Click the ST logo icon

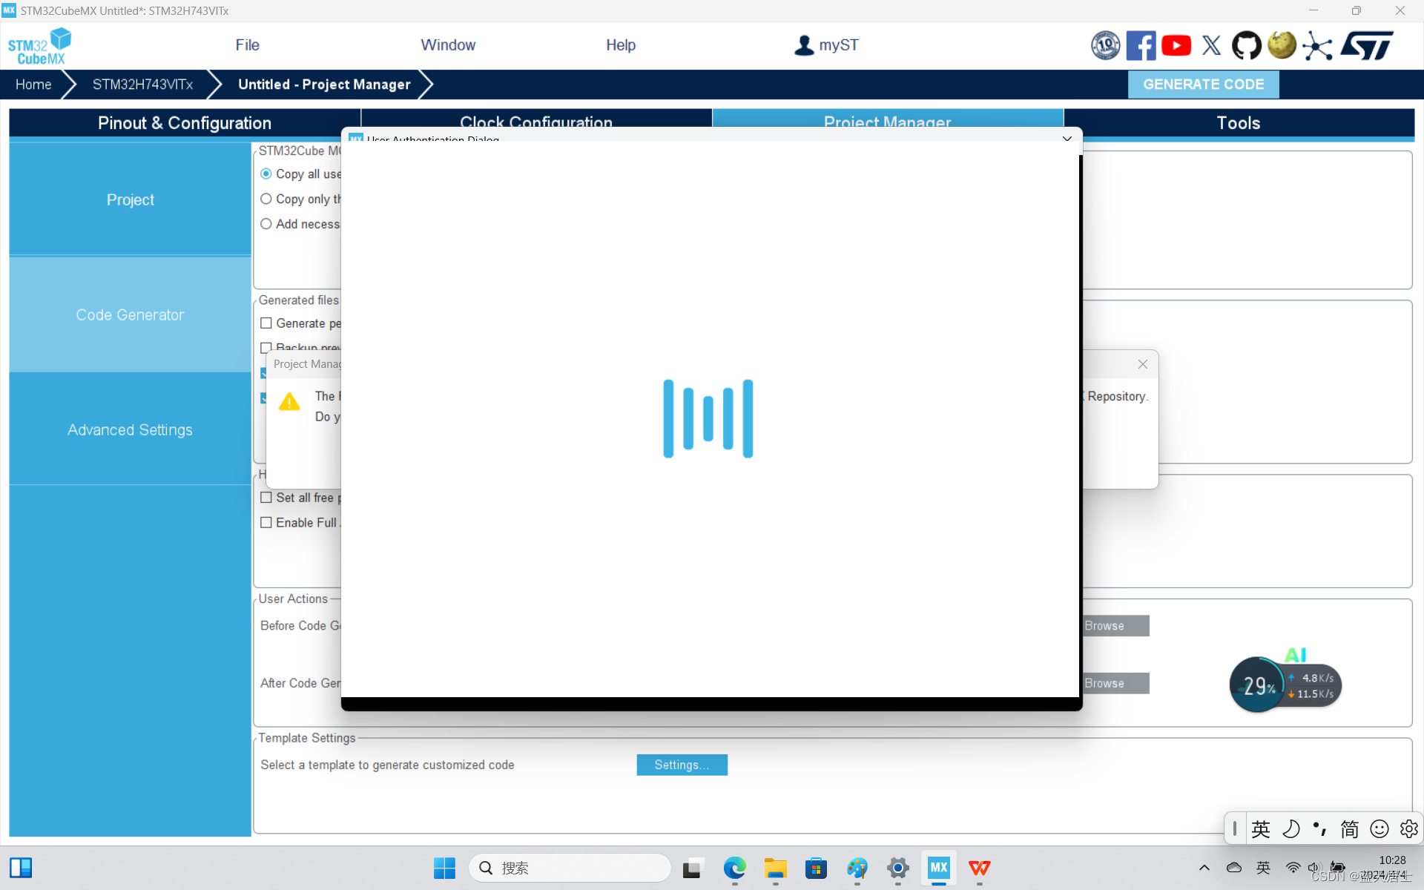click(x=1367, y=46)
